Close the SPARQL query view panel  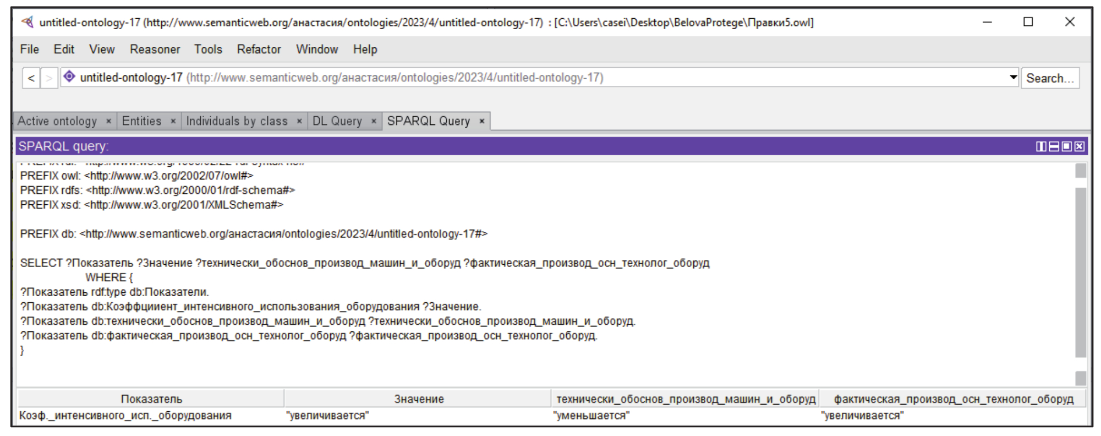coord(1080,146)
